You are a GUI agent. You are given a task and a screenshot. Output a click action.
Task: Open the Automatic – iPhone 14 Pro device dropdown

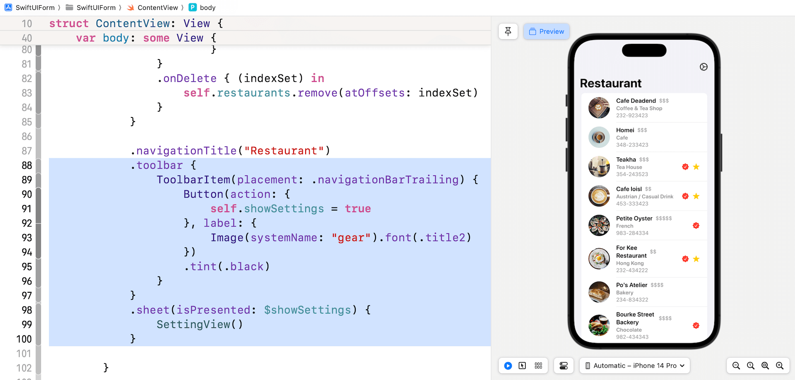tap(634, 366)
